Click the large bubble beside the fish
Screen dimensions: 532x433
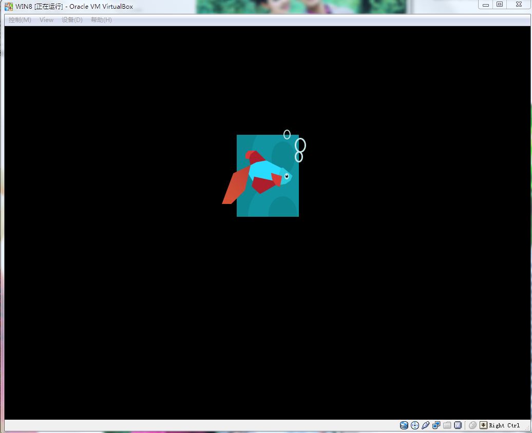tap(300, 146)
